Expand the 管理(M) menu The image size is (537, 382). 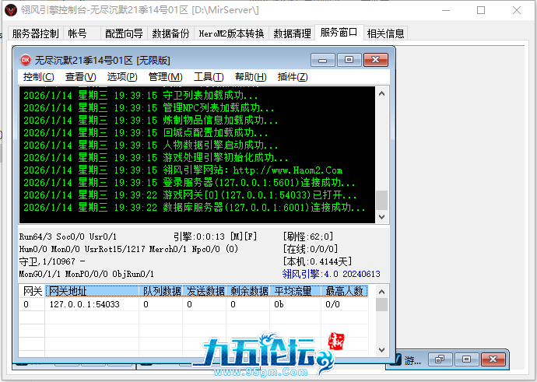tap(165, 77)
